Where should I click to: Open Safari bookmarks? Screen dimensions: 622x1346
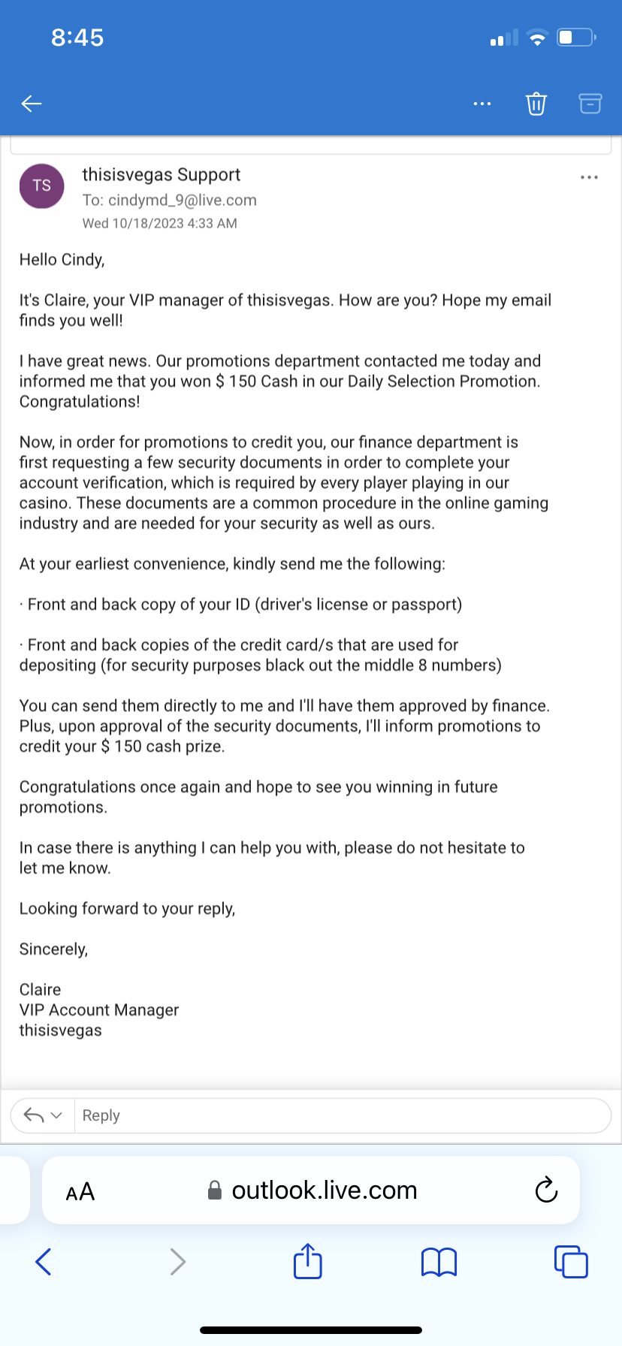pyautogui.click(x=439, y=1262)
